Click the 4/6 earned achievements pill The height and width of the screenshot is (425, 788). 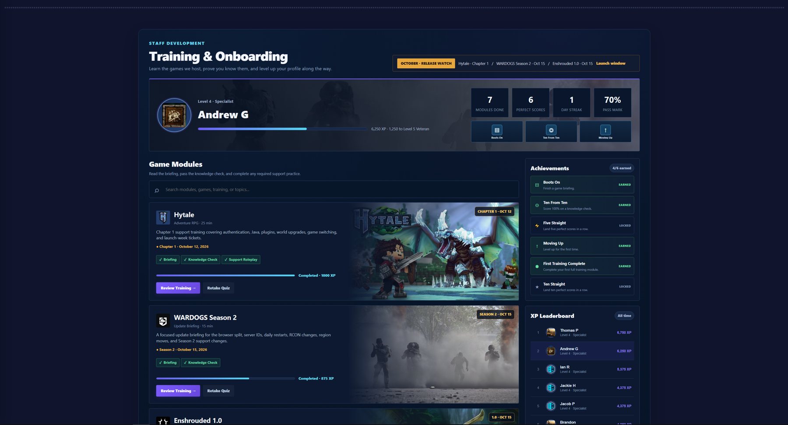point(622,168)
